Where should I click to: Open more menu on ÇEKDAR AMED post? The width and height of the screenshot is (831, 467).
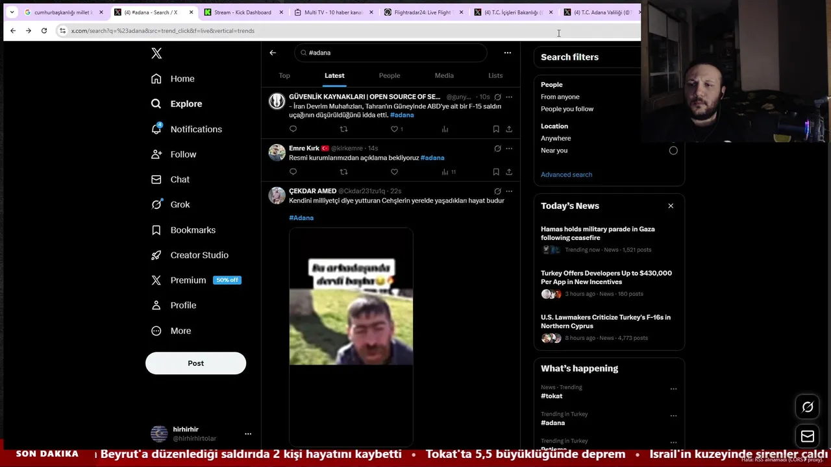(509, 191)
